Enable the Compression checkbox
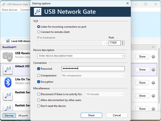The image size is (161, 121). coord(39,75)
